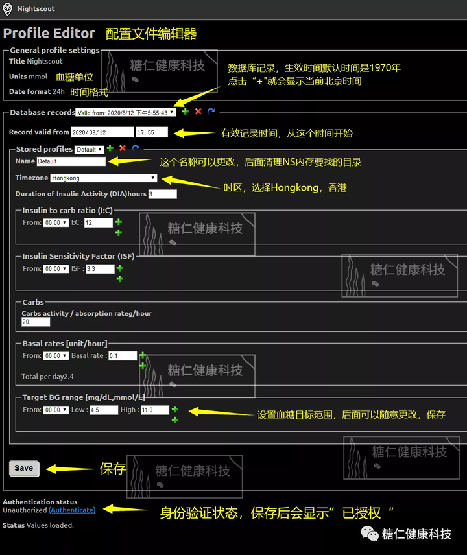Screen dimensions: 467x555
Task: Click the Save button
Action: pyautogui.click(x=24, y=468)
